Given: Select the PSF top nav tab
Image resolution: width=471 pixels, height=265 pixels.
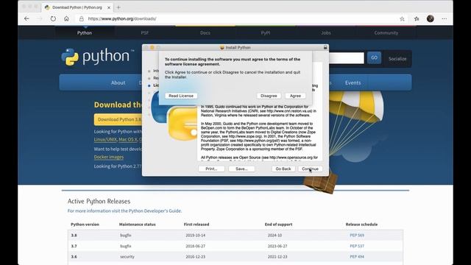Looking at the screenshot, I should point(145,32).
